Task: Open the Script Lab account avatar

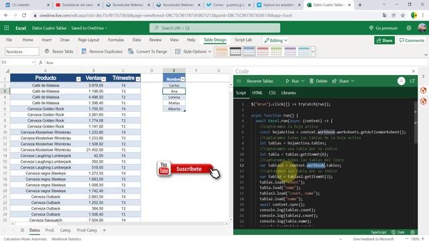Action: pos(402,81)
